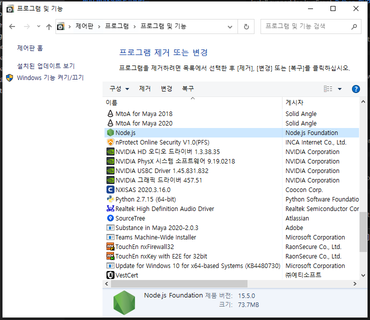370x320 pixels.
Task: Open the recent locations dropdown chevron
Action: click(38, 26)
